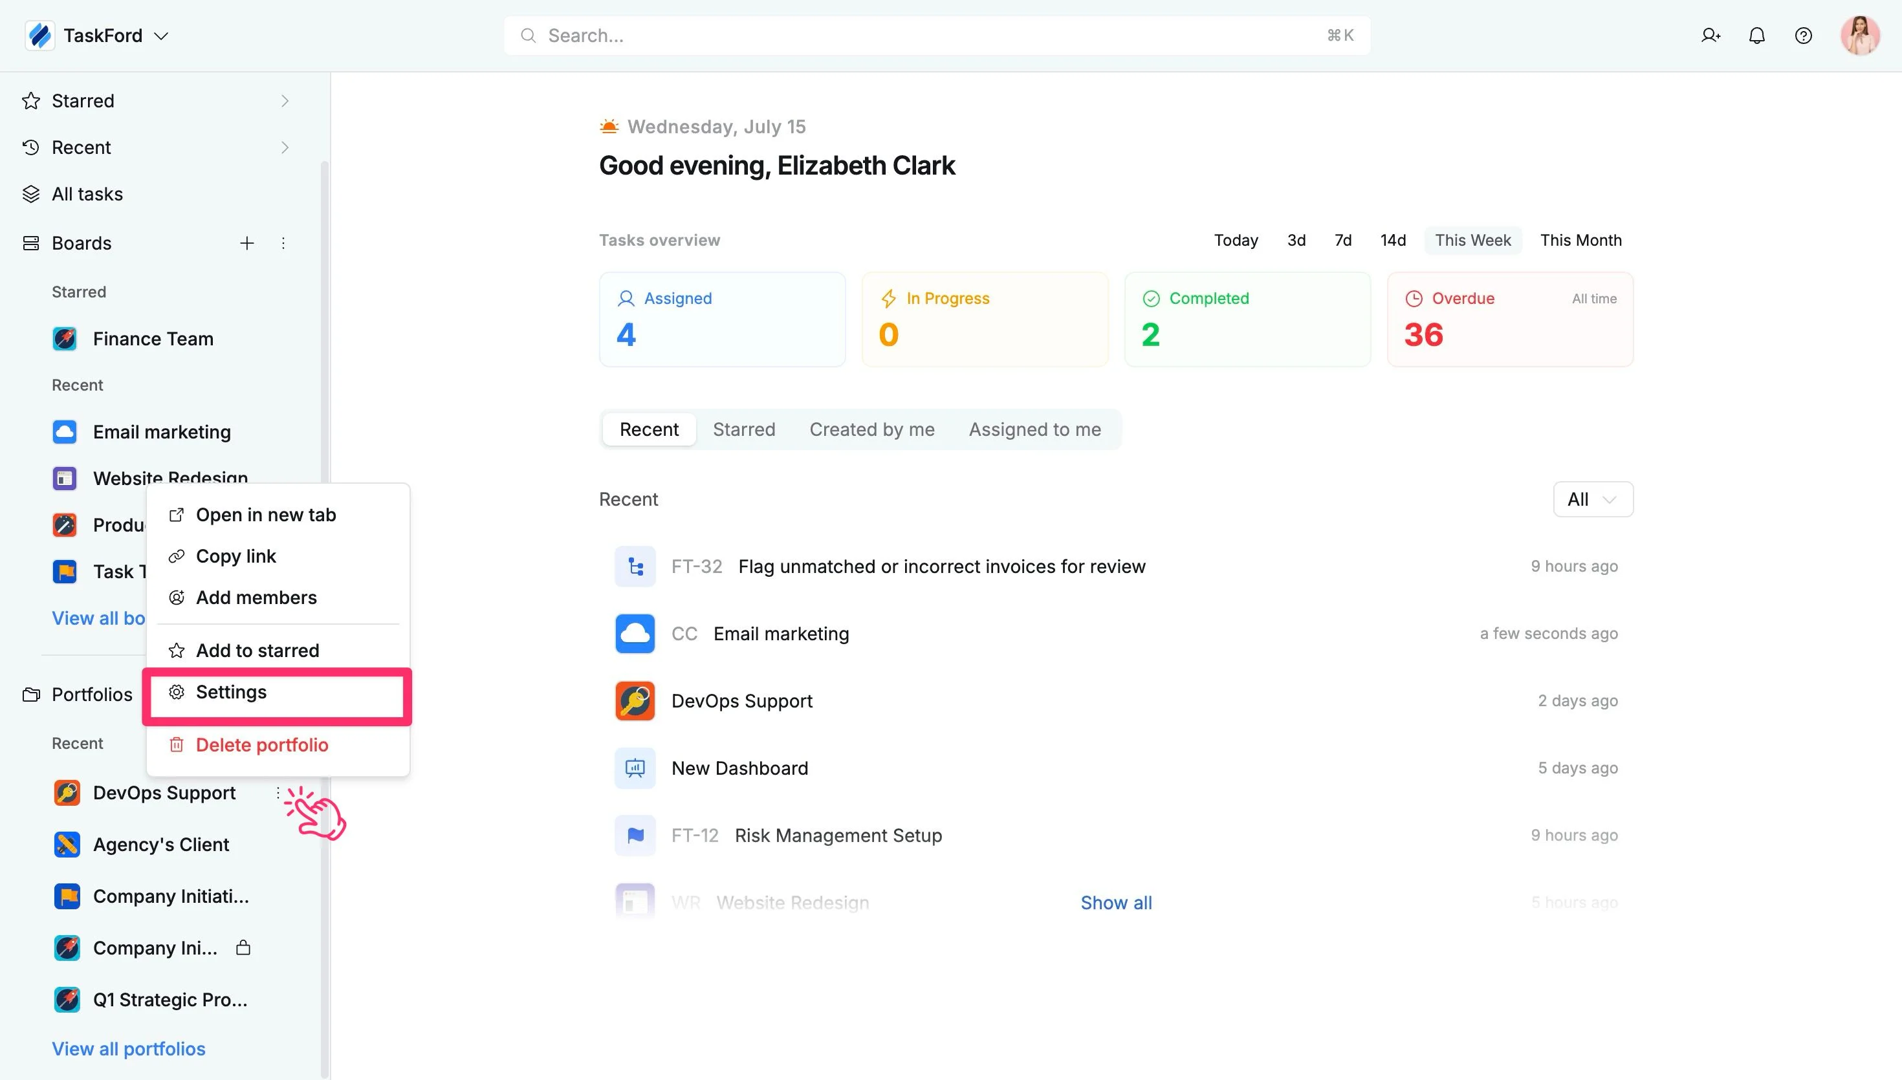The width and height of the screenshot is (1902, 1080).
Task: Click the All tasks layers icon
Action: click(31, 195)
